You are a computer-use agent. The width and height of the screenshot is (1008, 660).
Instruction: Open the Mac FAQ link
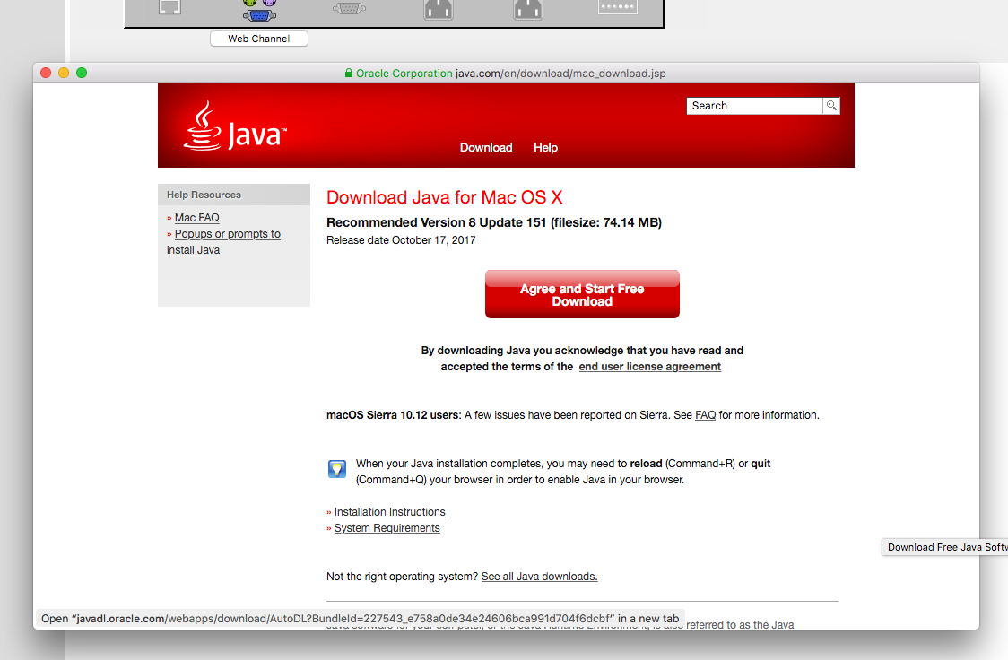[x=196, y=218]
